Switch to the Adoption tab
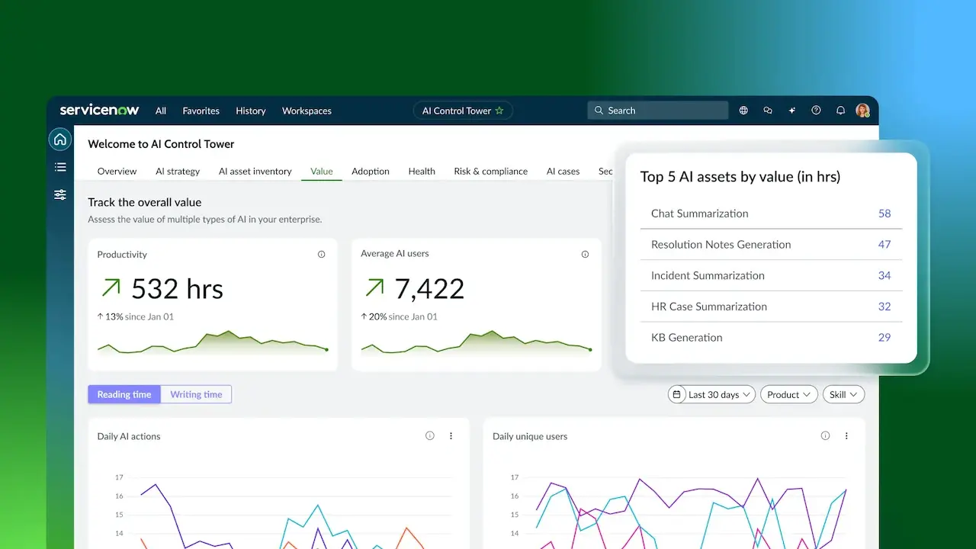976x549 pixels. [371, 172]
